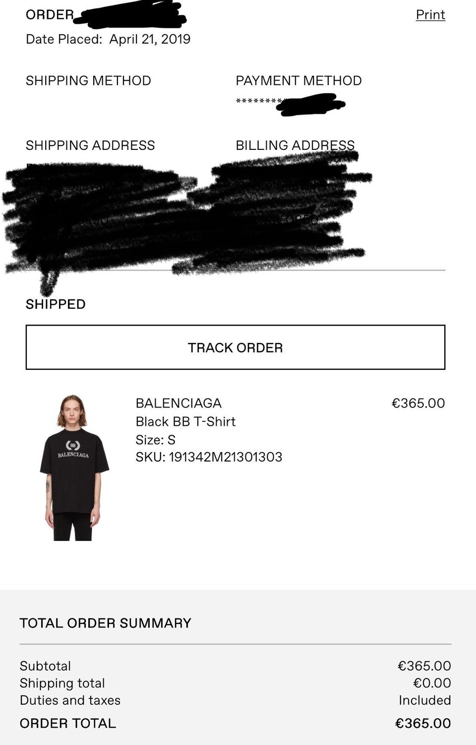Viewport: 476px width, 745px height.
Task: Click the Duties and taxes Included value
Action: click(x=425, y=700)
